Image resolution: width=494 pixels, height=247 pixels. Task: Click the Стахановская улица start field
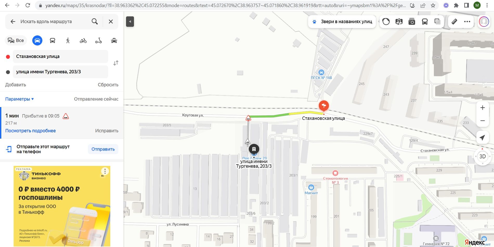(x=60, y=56)
